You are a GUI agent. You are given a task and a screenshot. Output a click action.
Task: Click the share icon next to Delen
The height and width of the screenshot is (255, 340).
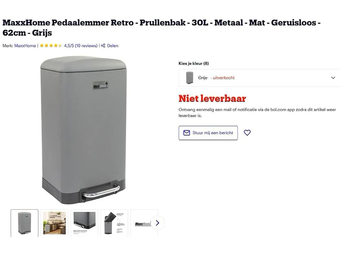click(103, 46)
